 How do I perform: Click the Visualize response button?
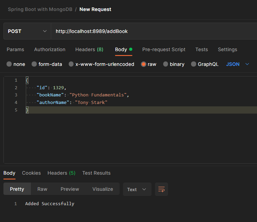pyautogui.click(x=102, y=189)
